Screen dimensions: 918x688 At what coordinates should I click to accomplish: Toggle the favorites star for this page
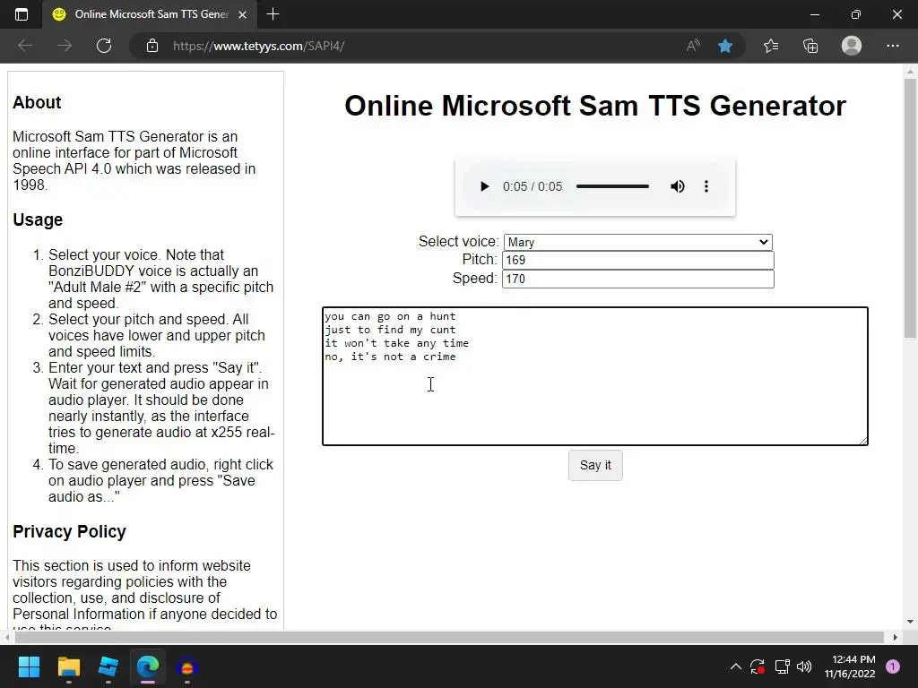click(x=724, y=46)
